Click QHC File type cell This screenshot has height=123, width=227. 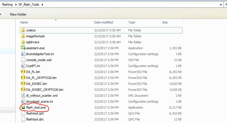pyautogui.click(x=134, y=119)
